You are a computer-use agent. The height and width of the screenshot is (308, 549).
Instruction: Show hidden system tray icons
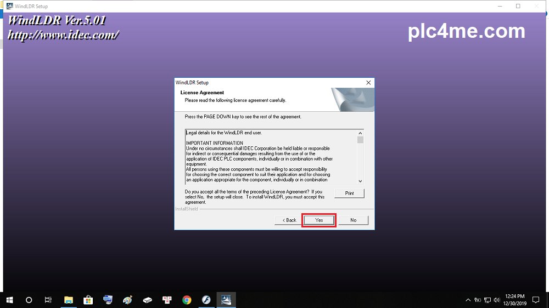468,300
